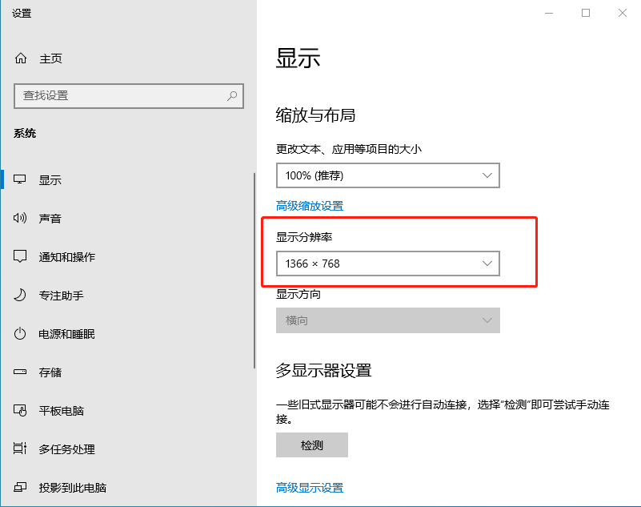Click the 平板电脑 (Tablet) sidebar icon
The image size is (641, 507).
click(x=20, y=410)
